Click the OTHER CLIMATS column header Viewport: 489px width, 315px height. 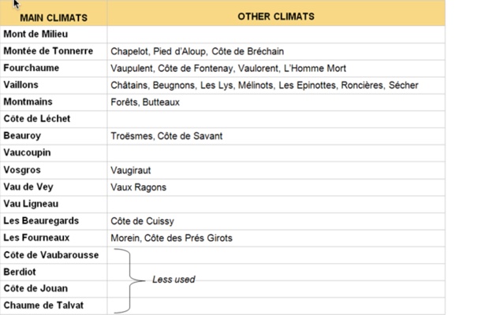pyautogui.click(x=275, y=17)
